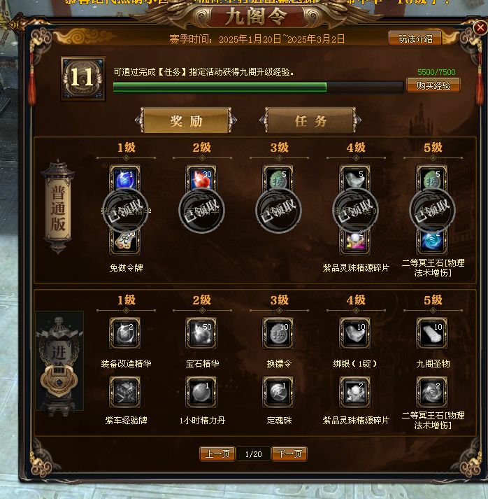
Task: Select the 定魂珠 reward icon
Action: [x=278, y=392]
